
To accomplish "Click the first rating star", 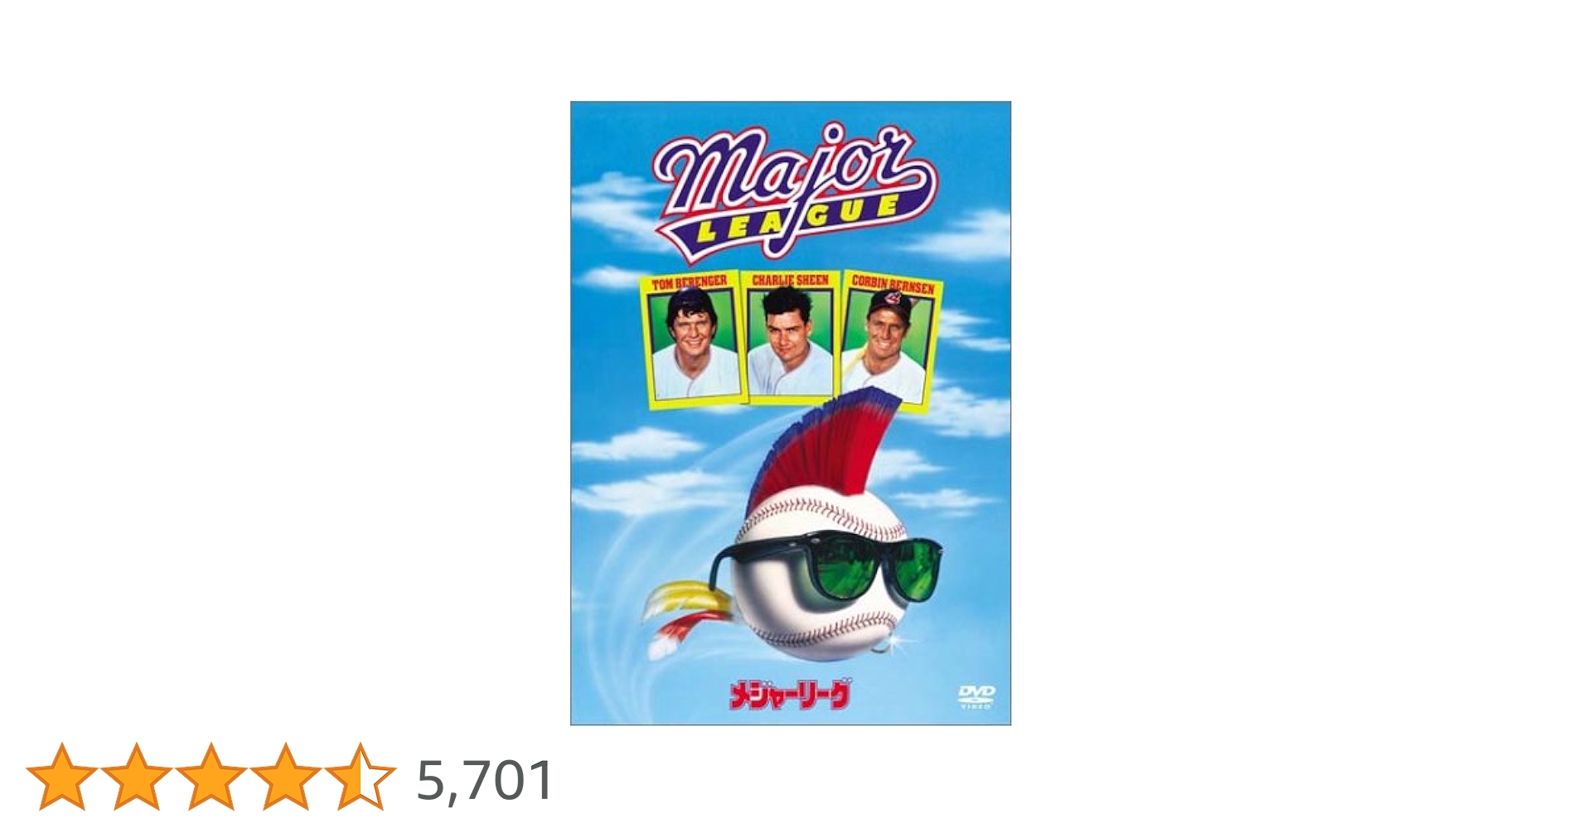I will pyautogui.click(x=62, y=777).
